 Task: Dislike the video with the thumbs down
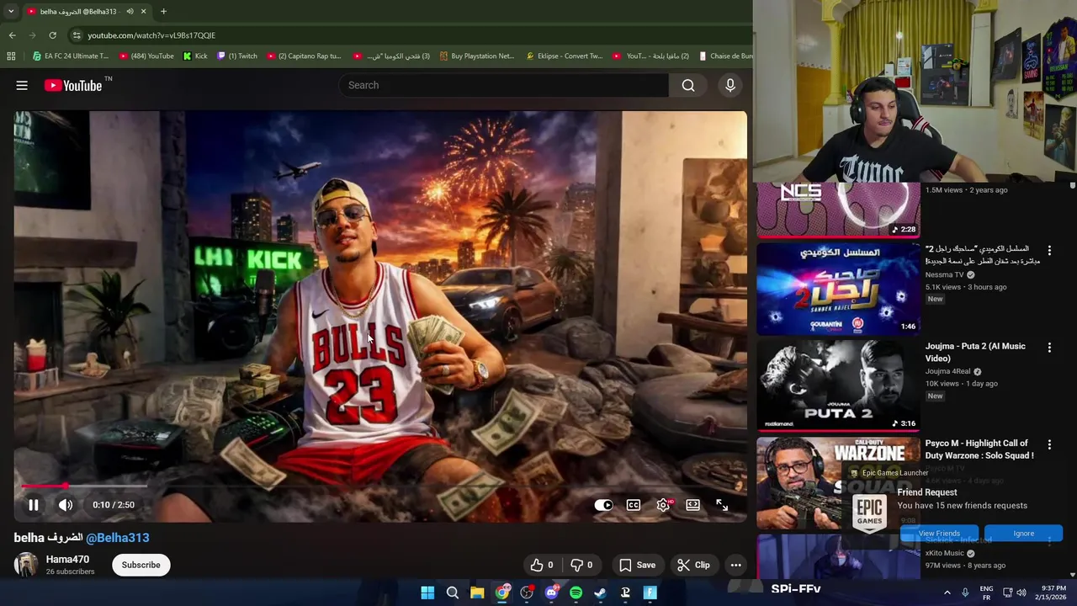tap(581, 565)
